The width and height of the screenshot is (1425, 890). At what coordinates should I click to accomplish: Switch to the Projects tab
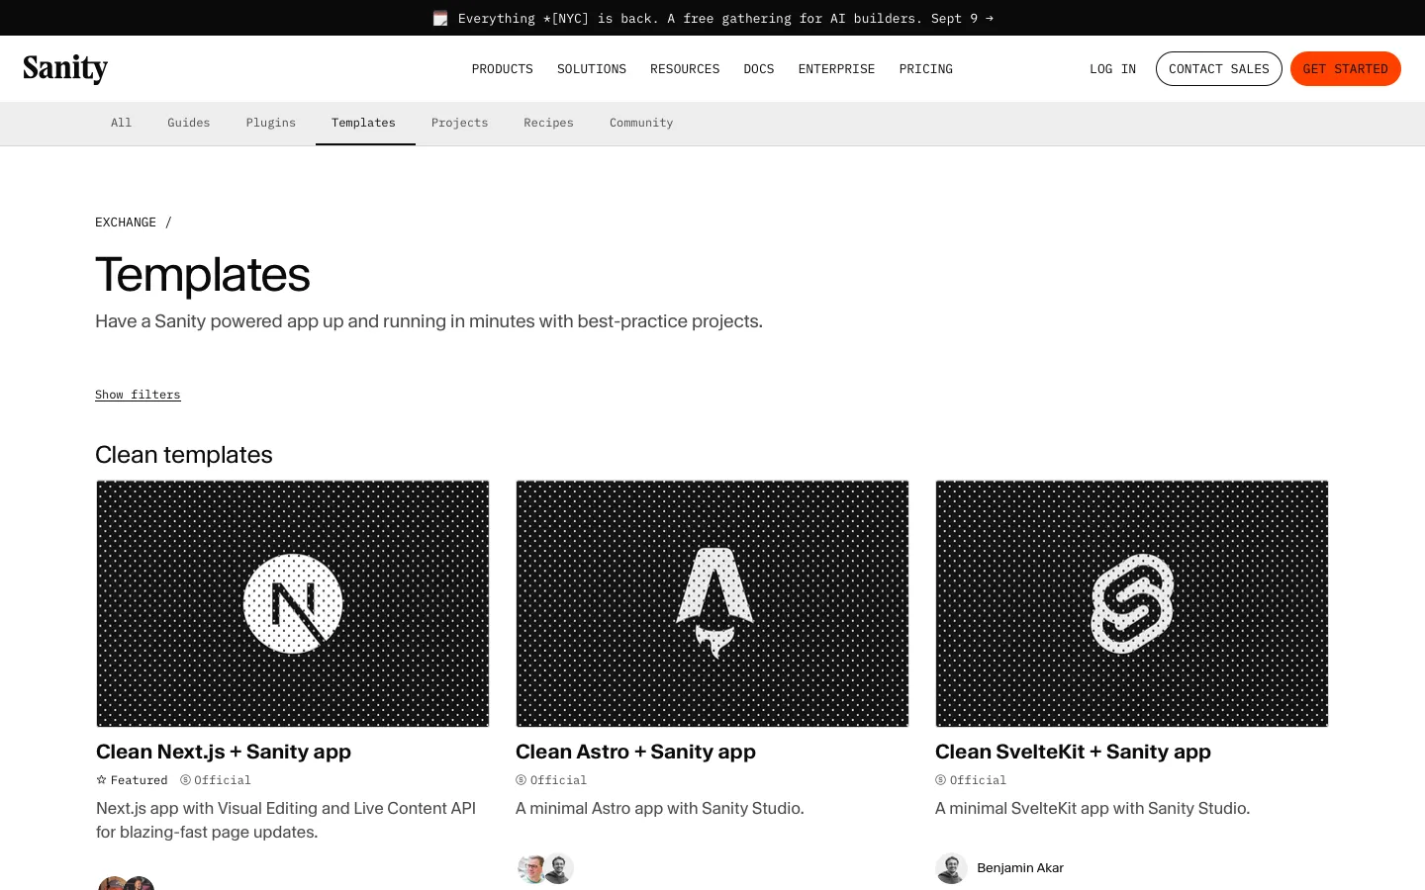pyautogui.click(x=460, y=123)
